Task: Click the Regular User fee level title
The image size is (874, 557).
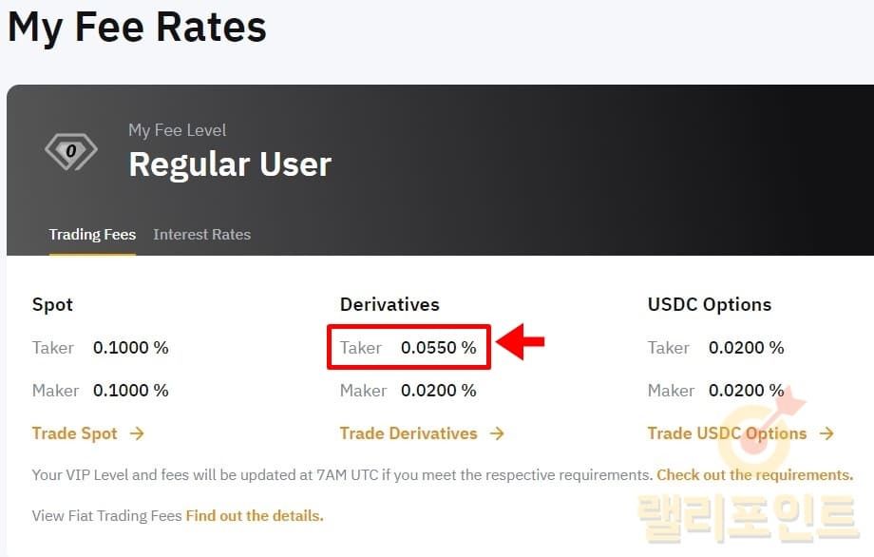Action: click(x=230, y=164)
